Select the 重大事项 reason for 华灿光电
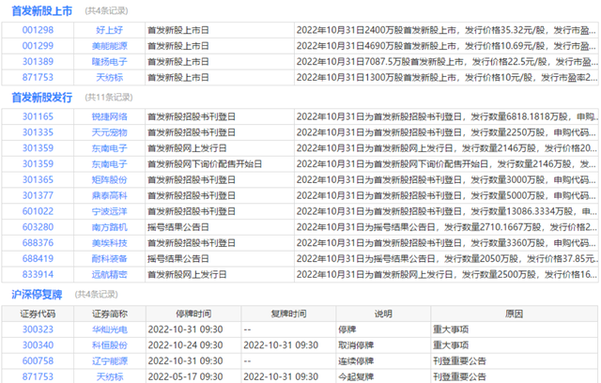The width and height of the screenshot is (601, 383). tap(451, 329)
